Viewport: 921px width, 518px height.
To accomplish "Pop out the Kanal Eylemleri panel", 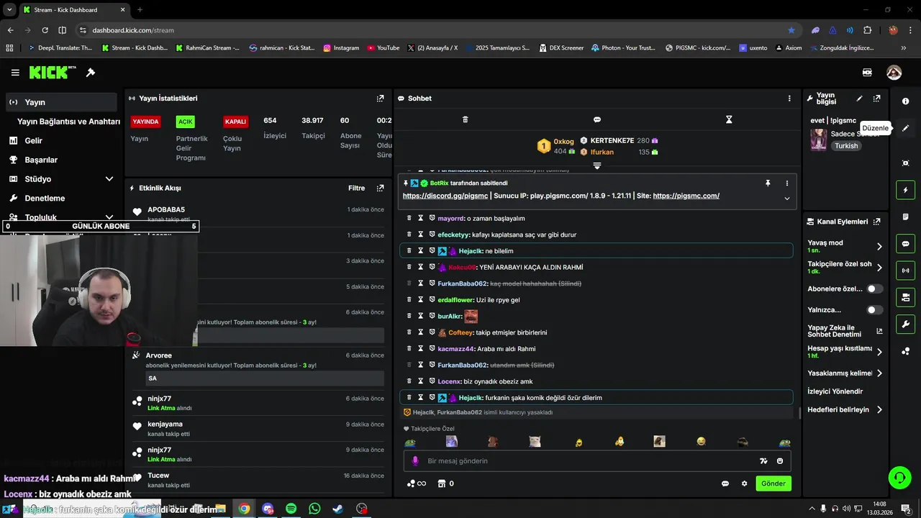I will 876,222.
